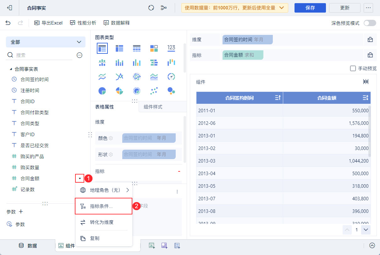Select the cross table chart type
This screenshot has width=380, height=255.
[119, 48]
